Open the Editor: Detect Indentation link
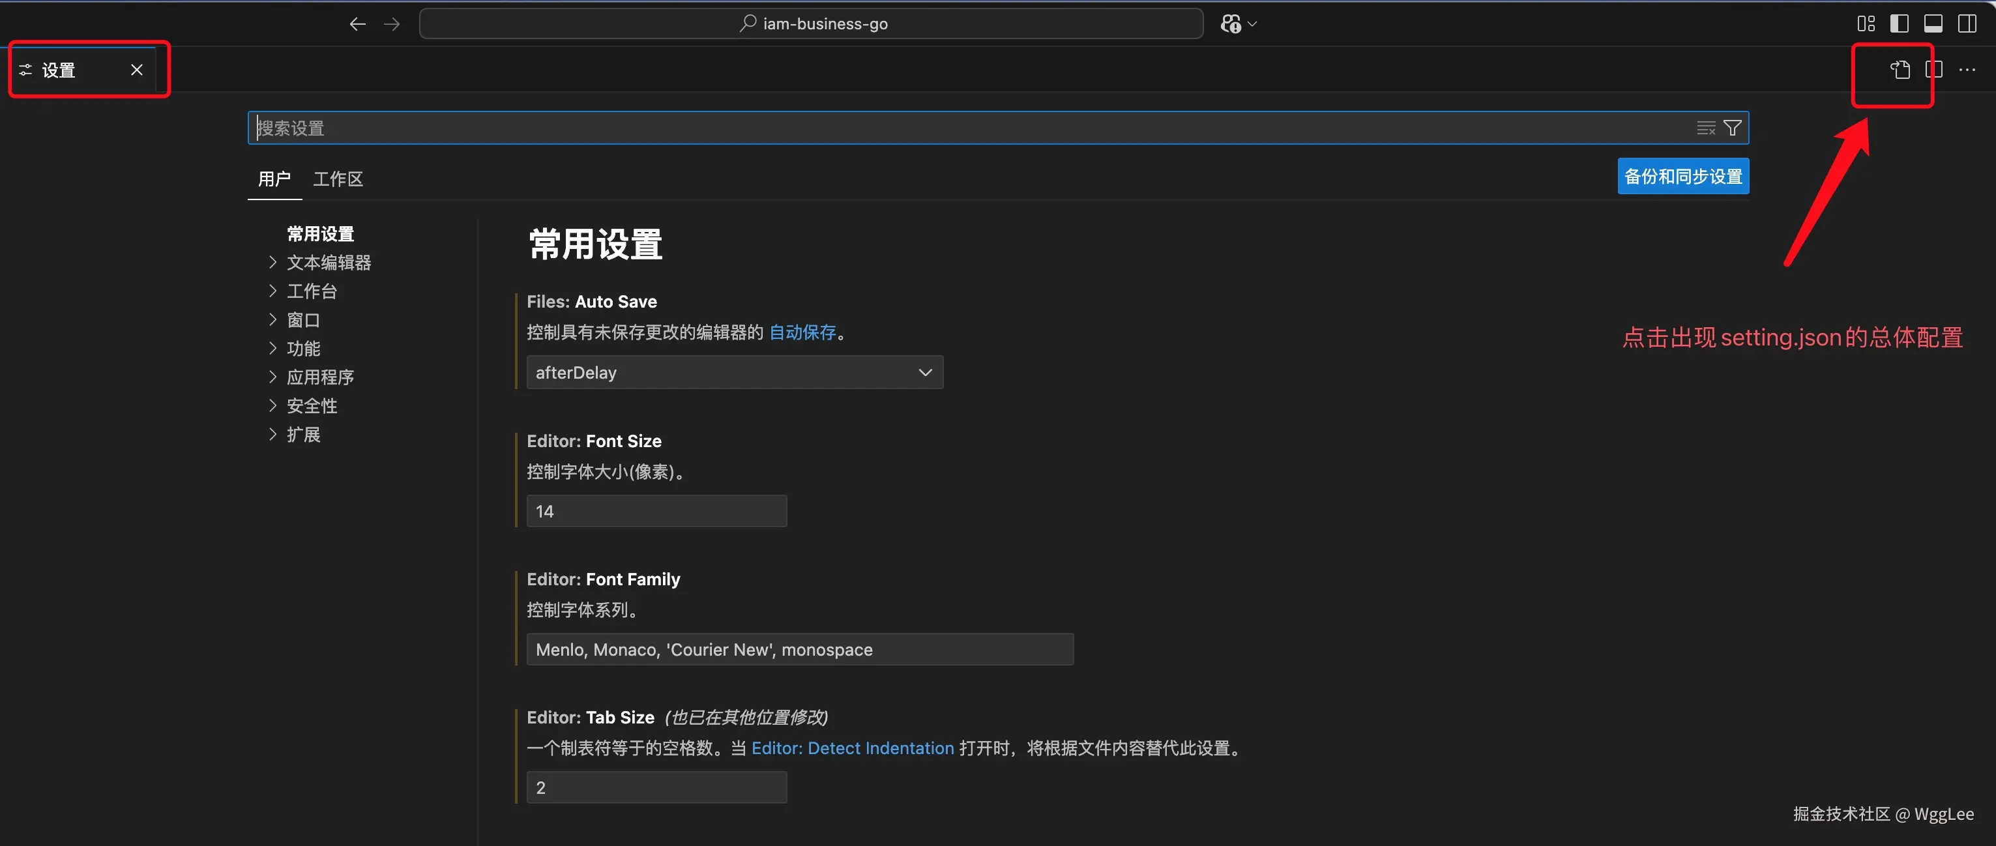This screenshot has width=1996, height=846. pos(853,748)
